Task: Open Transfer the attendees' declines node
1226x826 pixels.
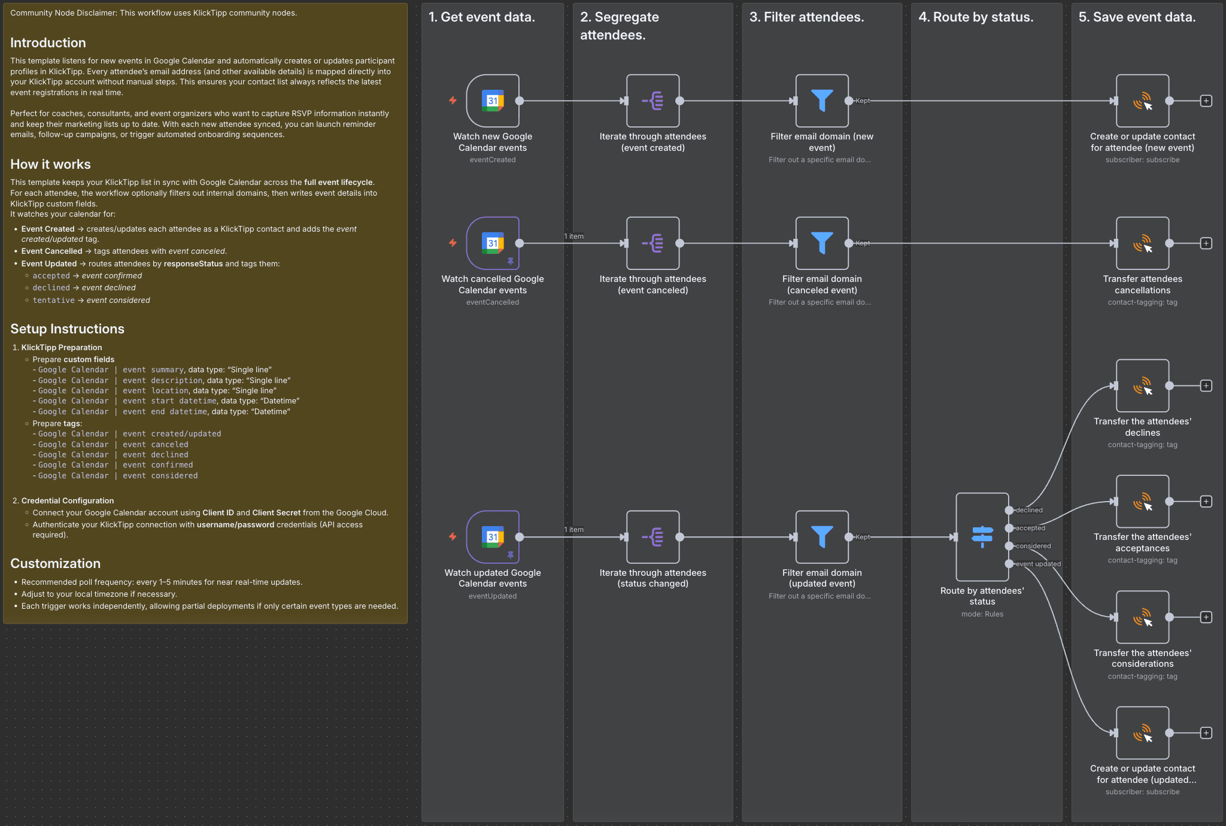Action: point(1142,385)
